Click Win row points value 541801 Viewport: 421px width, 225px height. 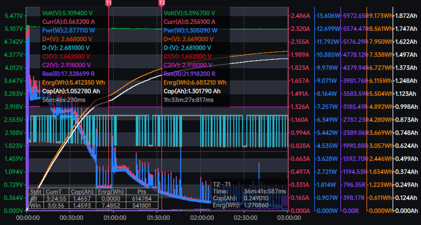coord(142,205)
